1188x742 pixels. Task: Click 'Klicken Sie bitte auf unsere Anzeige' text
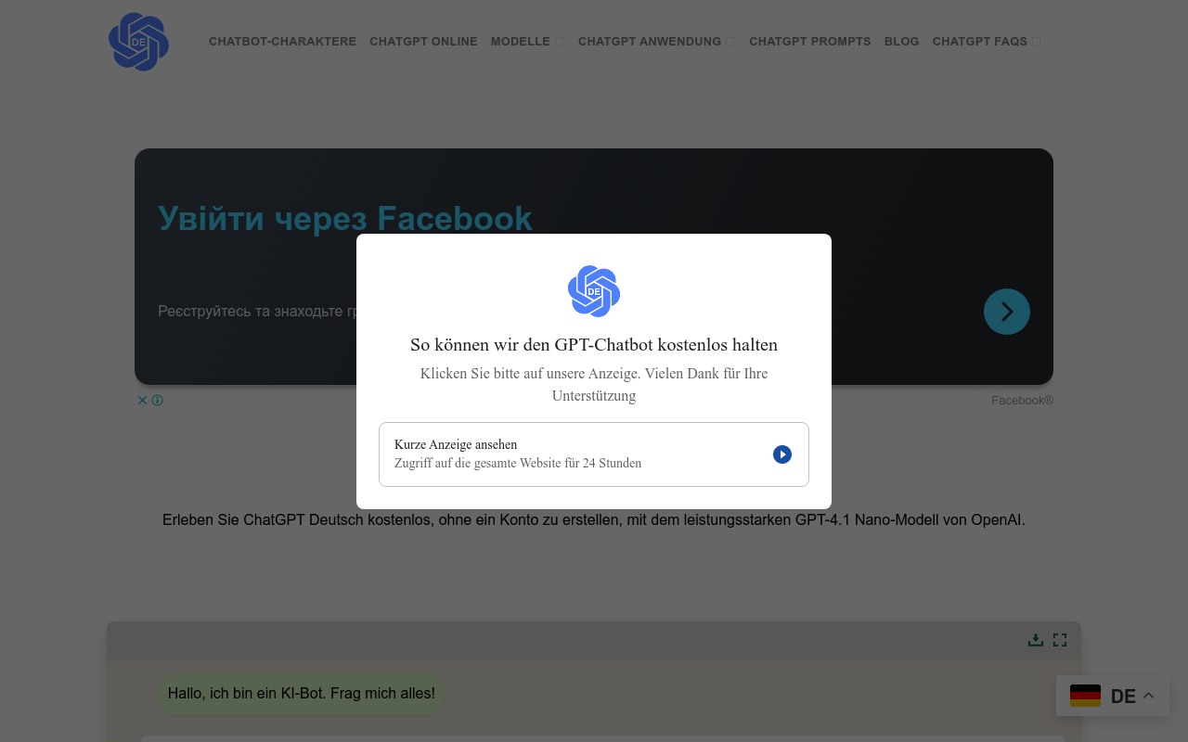pyautogui.click(x=594, y=385)
